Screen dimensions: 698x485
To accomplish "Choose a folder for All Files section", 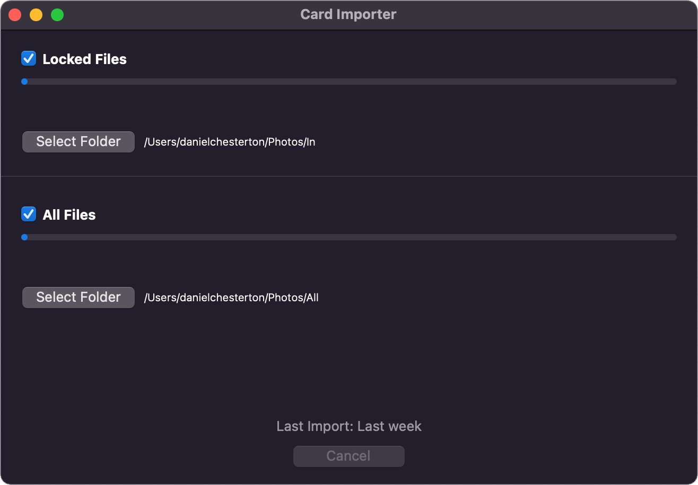I will (x=78, y=297).
